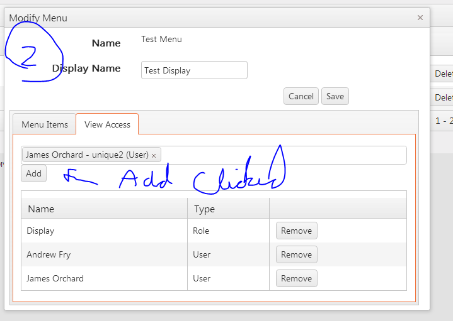Select the Display row name cell

tap(41, 231)
